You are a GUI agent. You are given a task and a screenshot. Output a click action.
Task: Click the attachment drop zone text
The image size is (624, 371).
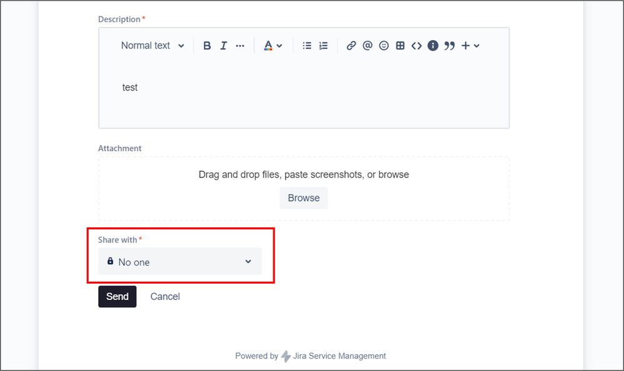[x=304, y=174]
